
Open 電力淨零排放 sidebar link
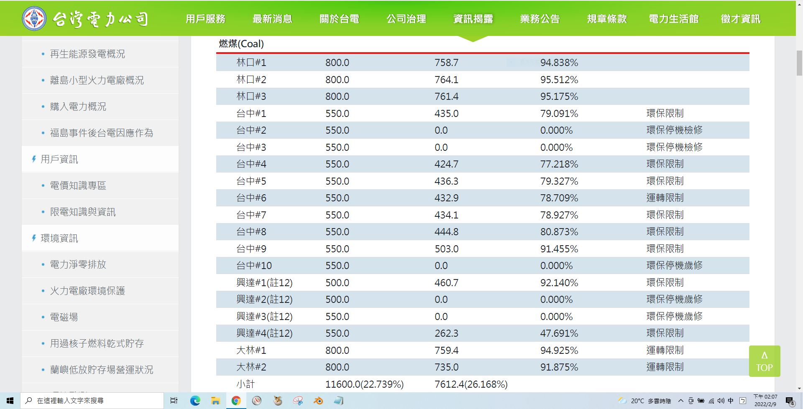78,264
